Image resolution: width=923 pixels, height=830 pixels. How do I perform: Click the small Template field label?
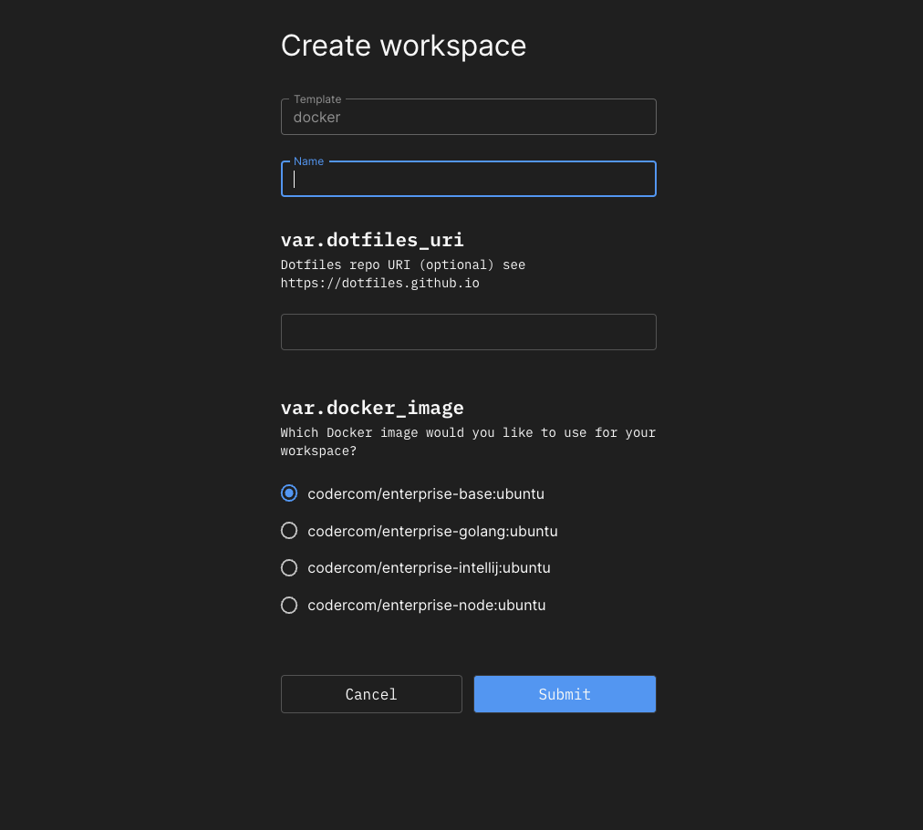(x=317, y=99)
